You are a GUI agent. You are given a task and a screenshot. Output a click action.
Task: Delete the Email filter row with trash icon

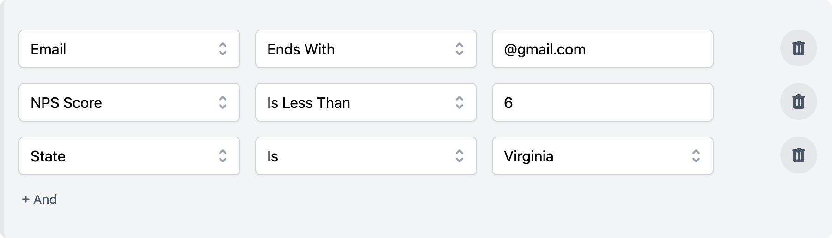click(x=798, y=48)
